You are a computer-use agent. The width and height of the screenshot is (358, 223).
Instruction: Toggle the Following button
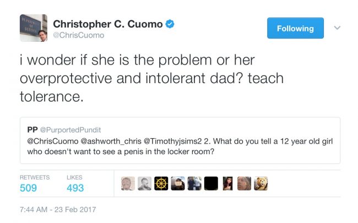[295, 29]
